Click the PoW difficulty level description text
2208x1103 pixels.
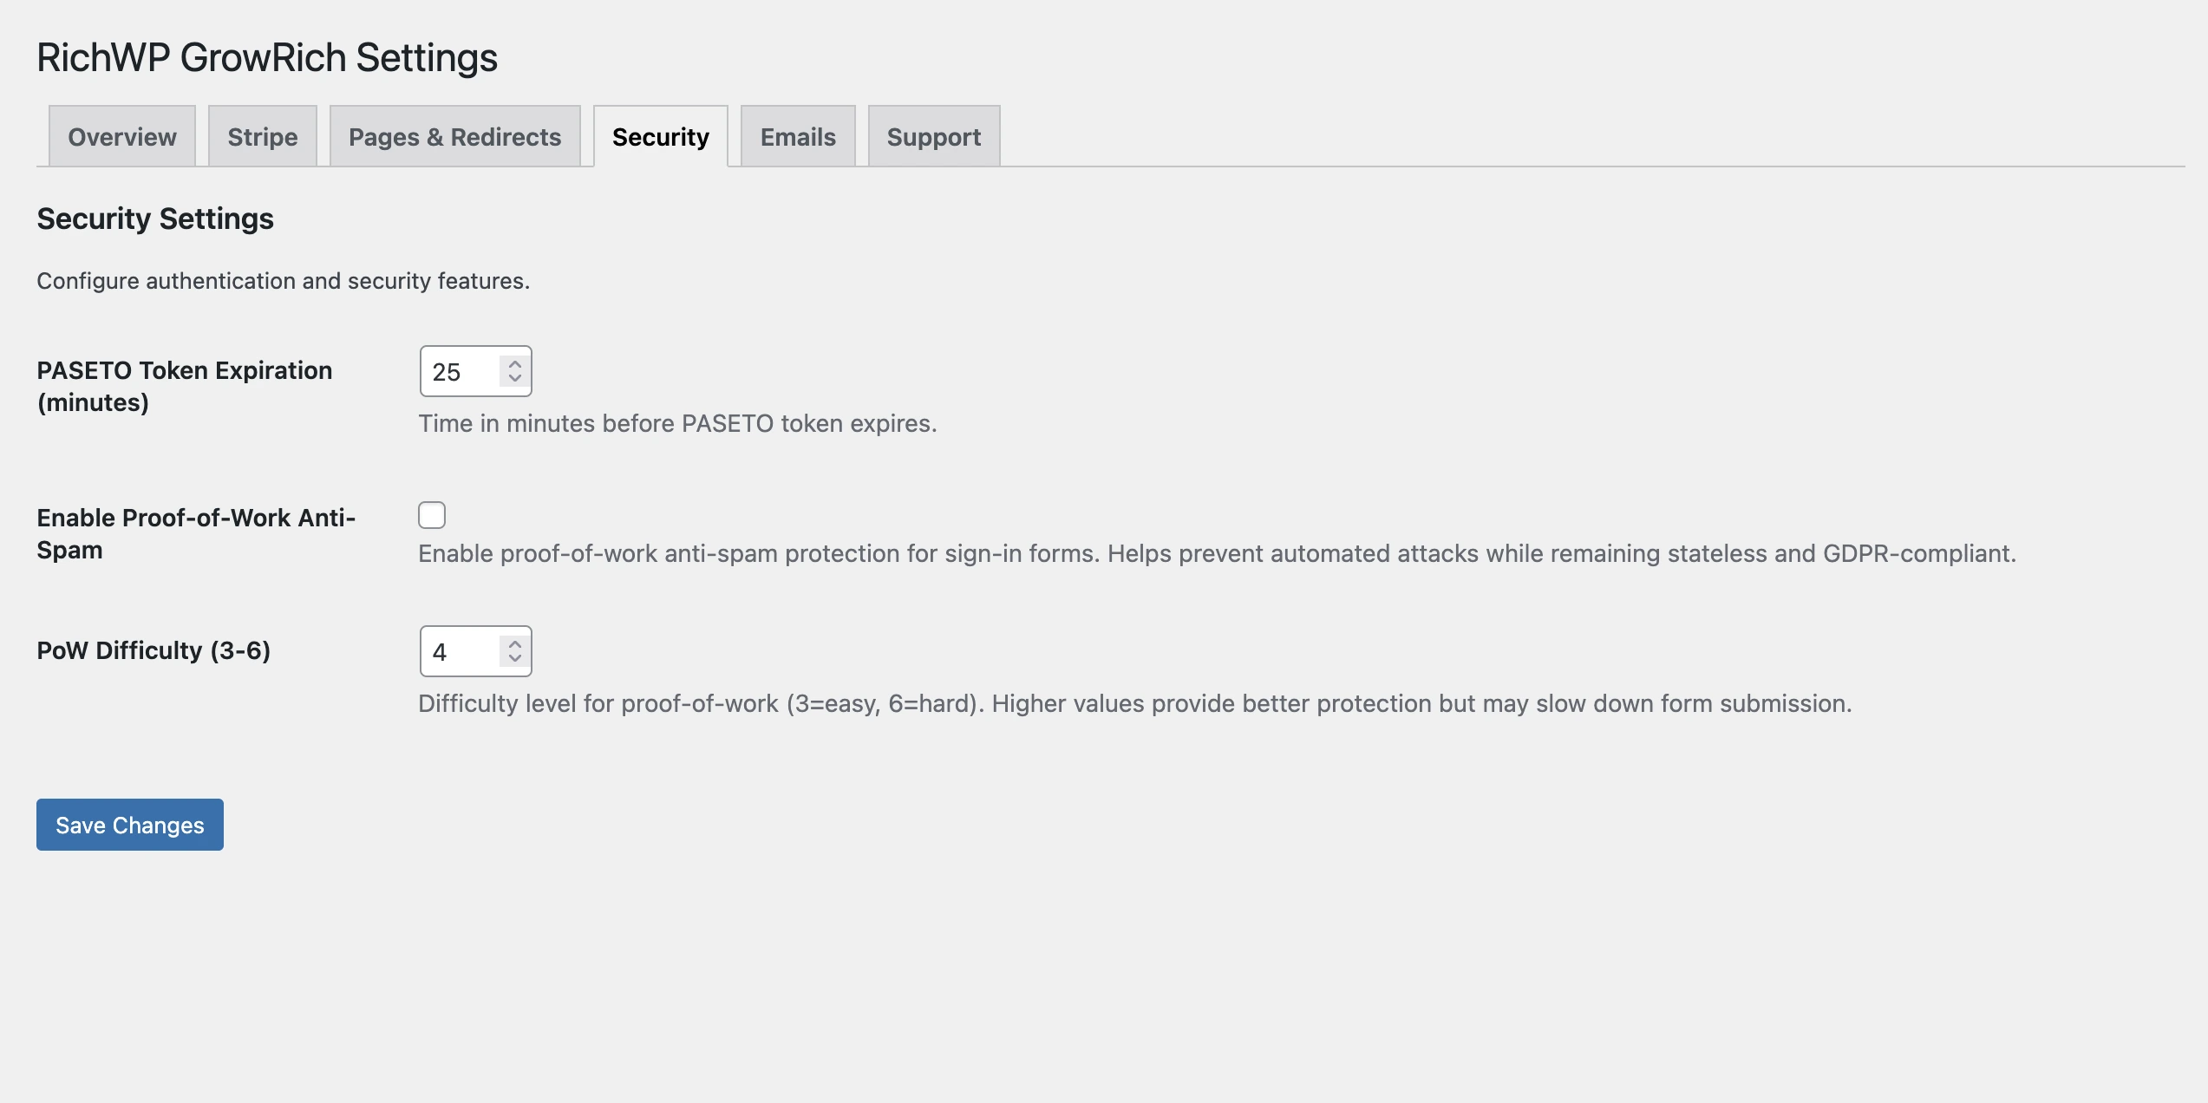[1134, 703]
